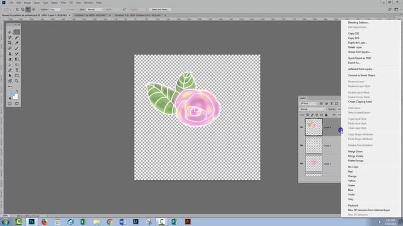Choose Convert to Smart Object
Image resolution: width=403 pixels, height=226 pixels.
pyautogui.click(x=361, y=75)
